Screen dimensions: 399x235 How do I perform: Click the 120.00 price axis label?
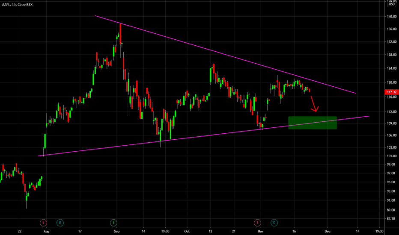coord(392,82)
